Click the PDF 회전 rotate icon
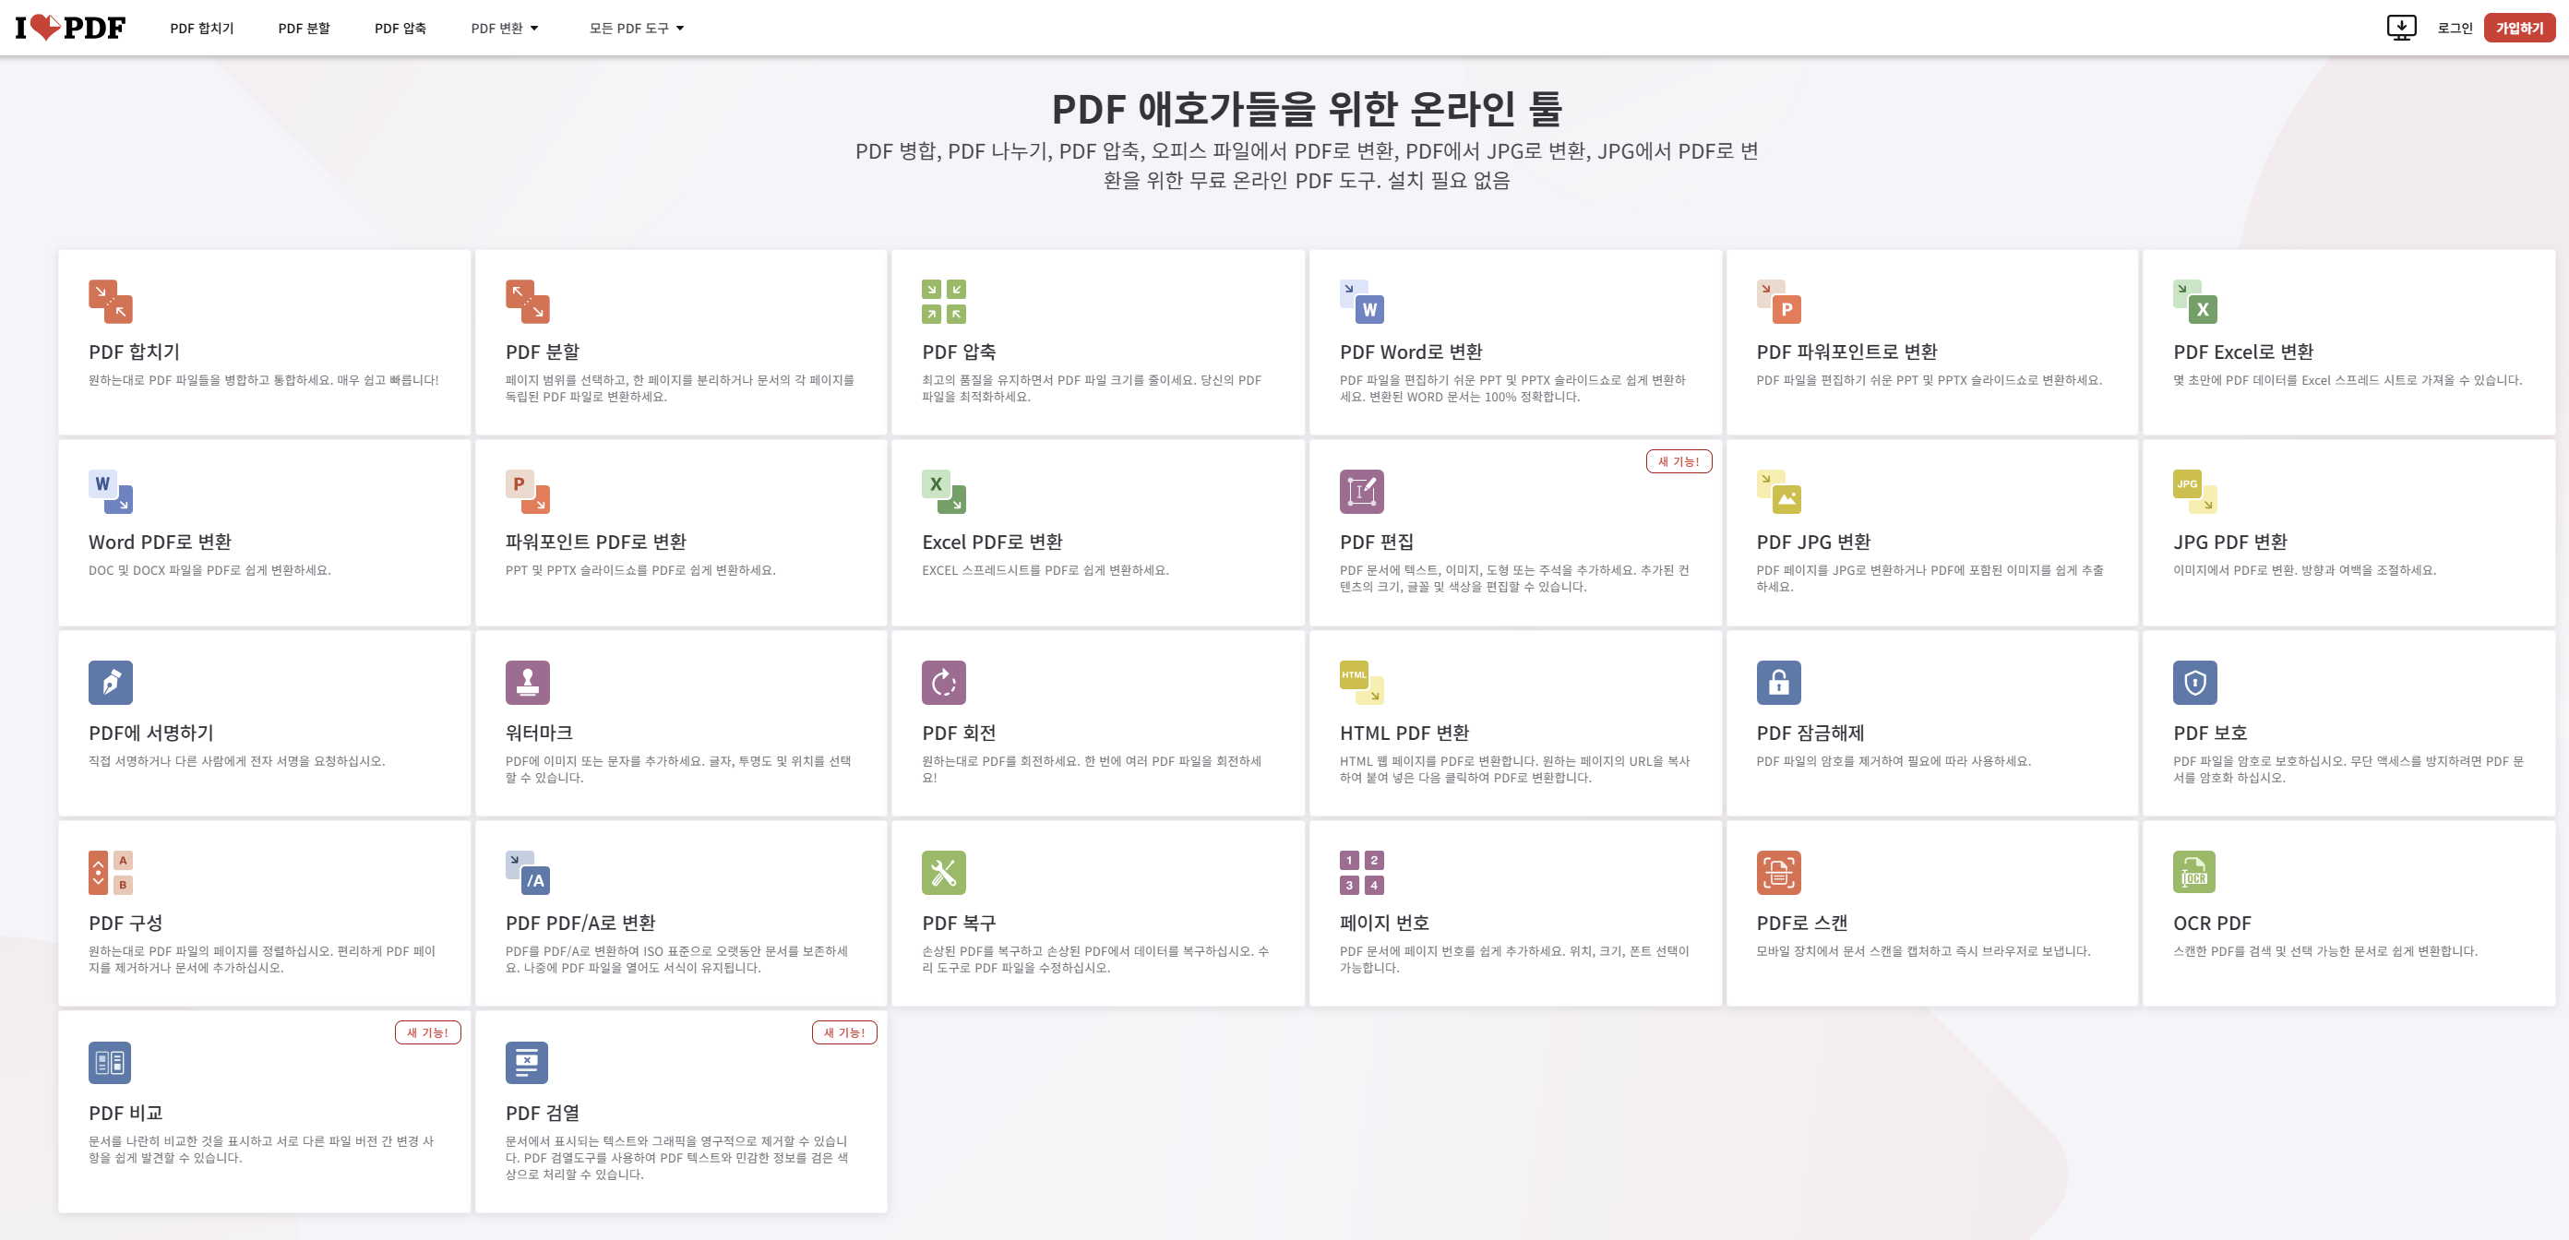This screenshot has width=2569, height=1240. [x=942, y=682]
